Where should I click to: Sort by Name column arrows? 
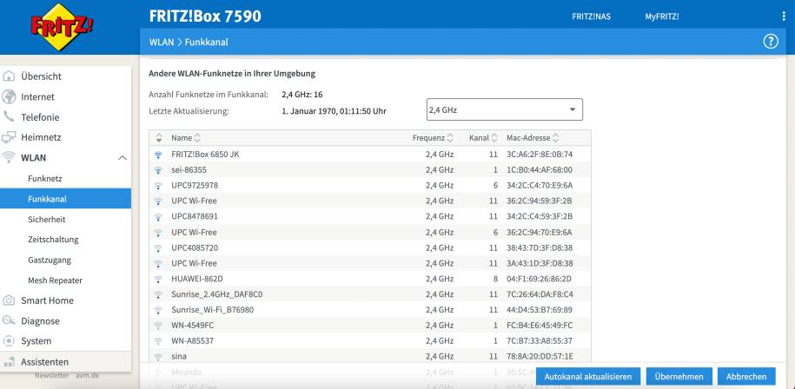(x=197, y=138)
